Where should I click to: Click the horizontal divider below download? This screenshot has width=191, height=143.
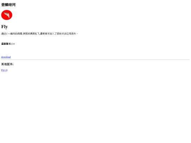tap(95, 60)
